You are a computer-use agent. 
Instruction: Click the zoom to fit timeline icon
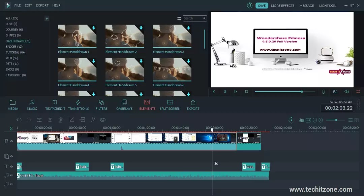308,120
